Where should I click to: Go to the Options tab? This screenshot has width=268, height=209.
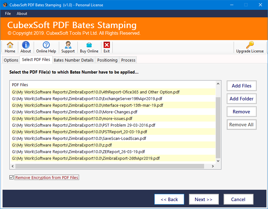pyautogui.click(x=11, y=60)
